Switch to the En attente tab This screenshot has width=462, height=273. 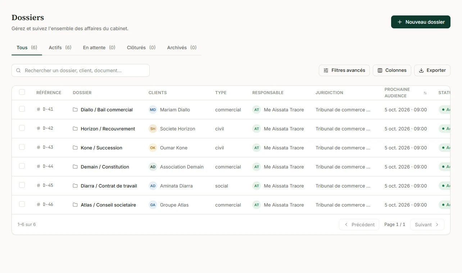click(99, 47)
